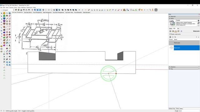Select the Zoom magnifier tool
This screenshot has height=112, width=200.
7,51
